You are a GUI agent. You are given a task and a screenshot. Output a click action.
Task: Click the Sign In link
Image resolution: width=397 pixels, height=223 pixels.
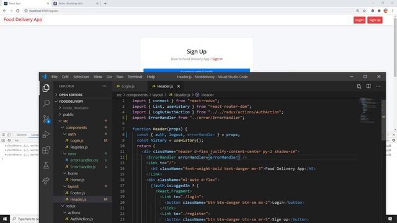pos(217,59)
